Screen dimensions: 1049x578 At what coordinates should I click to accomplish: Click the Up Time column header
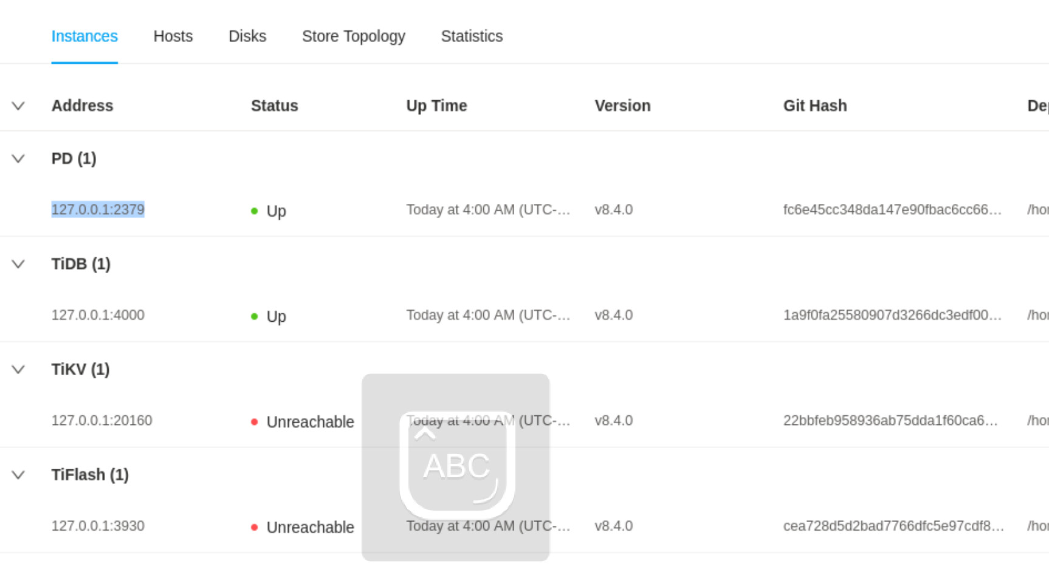(436, 106)
